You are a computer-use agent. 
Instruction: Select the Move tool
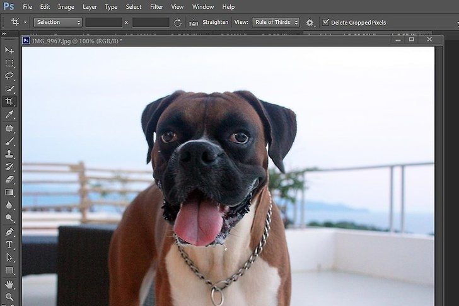pyautogui.click(x=9, y=50)
